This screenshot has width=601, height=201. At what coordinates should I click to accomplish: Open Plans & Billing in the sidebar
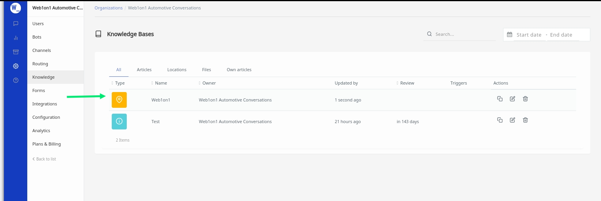click(x=56, y=144)
